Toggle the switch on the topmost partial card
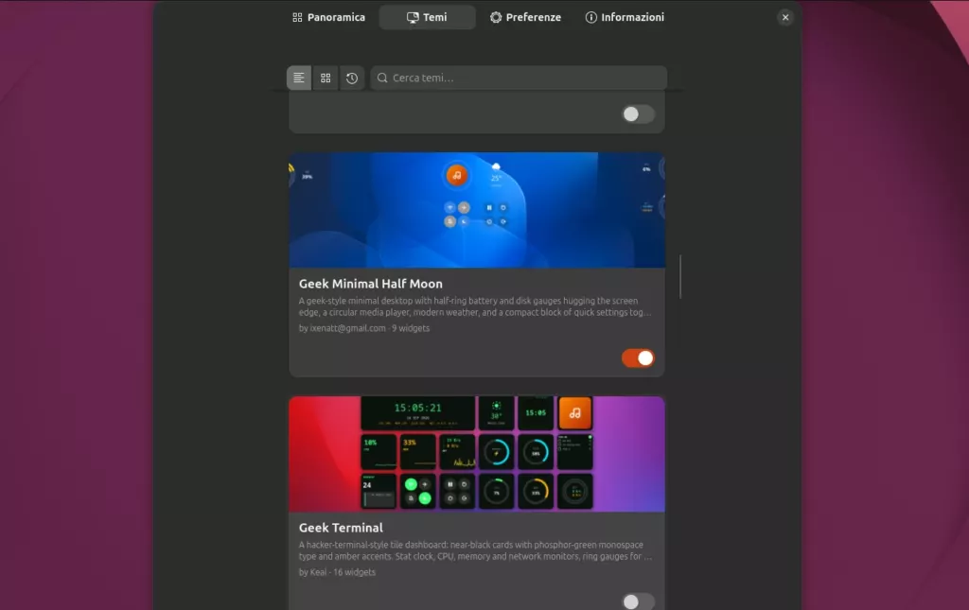Screen dimensions: 969x610 click(x=638, y=114)
